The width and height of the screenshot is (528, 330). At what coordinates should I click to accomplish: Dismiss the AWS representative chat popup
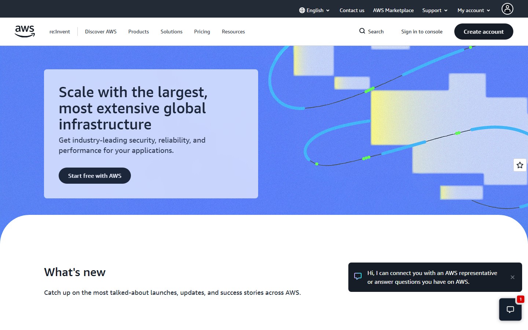pyautogui.click(x=513, y=277)
